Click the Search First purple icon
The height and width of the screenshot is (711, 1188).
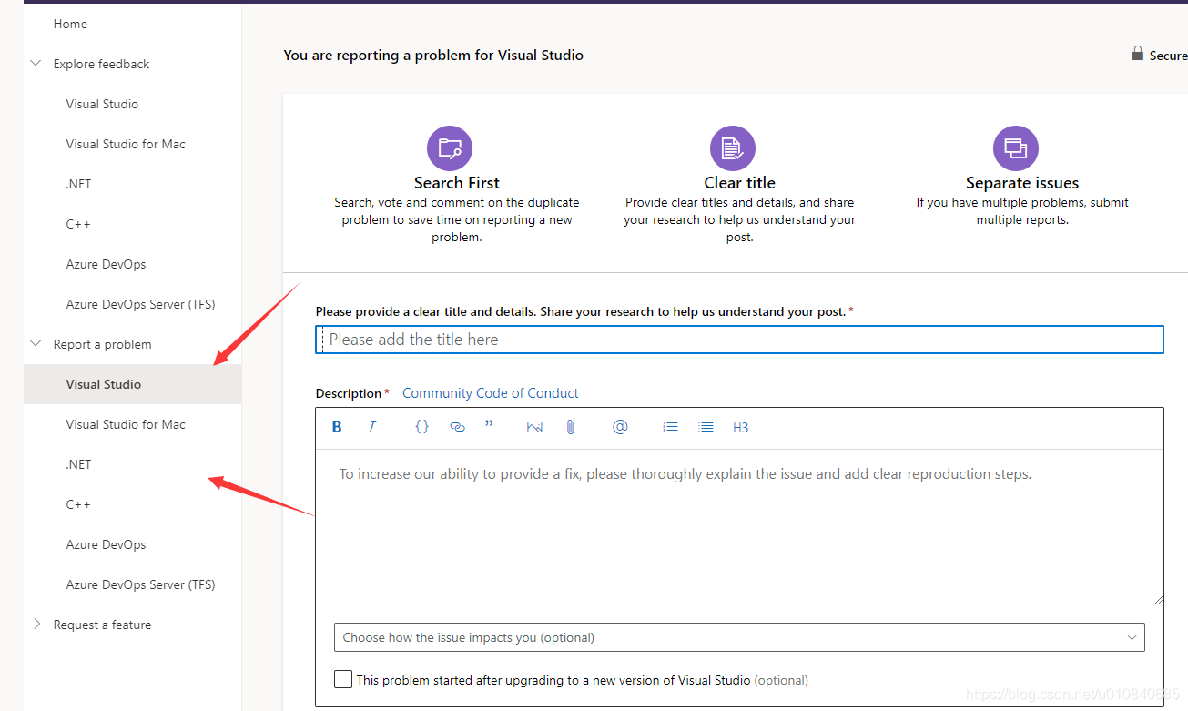coord(450,148)
